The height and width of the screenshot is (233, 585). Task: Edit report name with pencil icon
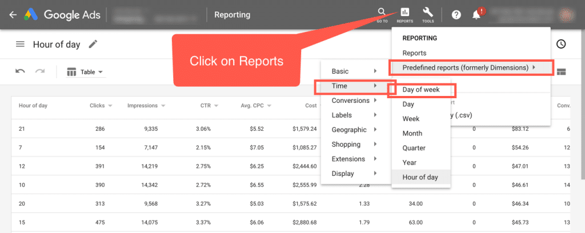coord(93,45)
